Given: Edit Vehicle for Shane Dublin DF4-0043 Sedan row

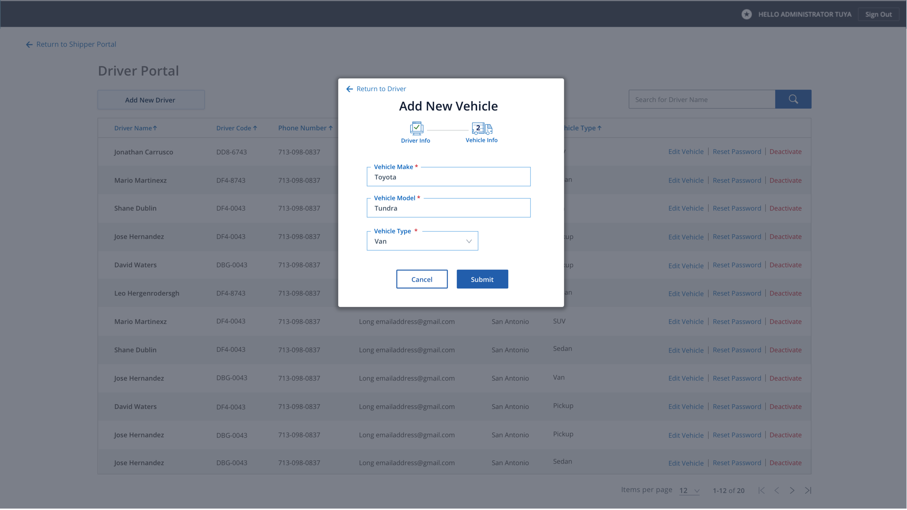Looking at the screenshot, I should click(686, 350).
